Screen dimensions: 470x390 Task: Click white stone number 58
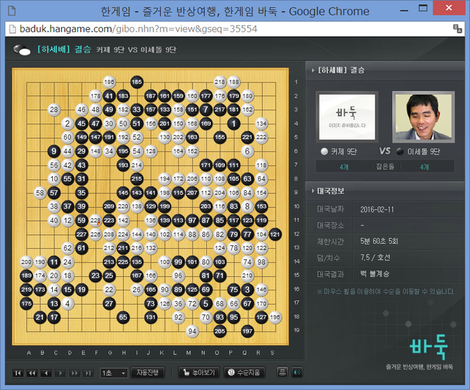click(40, 192)
